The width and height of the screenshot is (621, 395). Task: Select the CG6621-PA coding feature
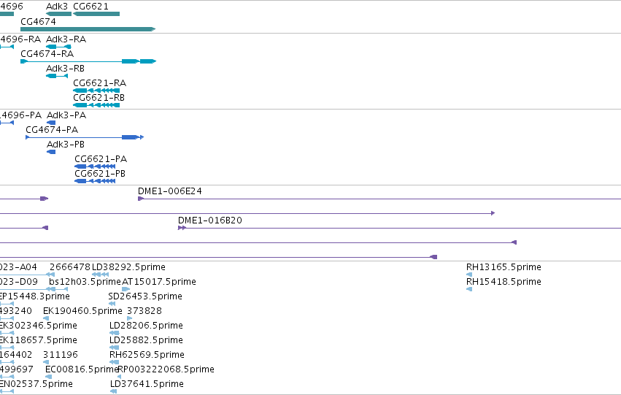click(95, 166)
